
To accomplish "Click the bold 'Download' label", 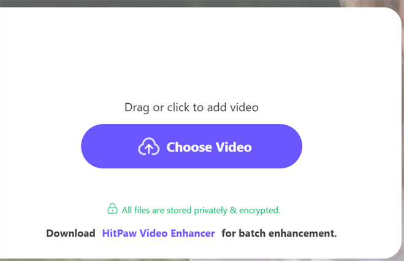I will click(x=71, y=233).
